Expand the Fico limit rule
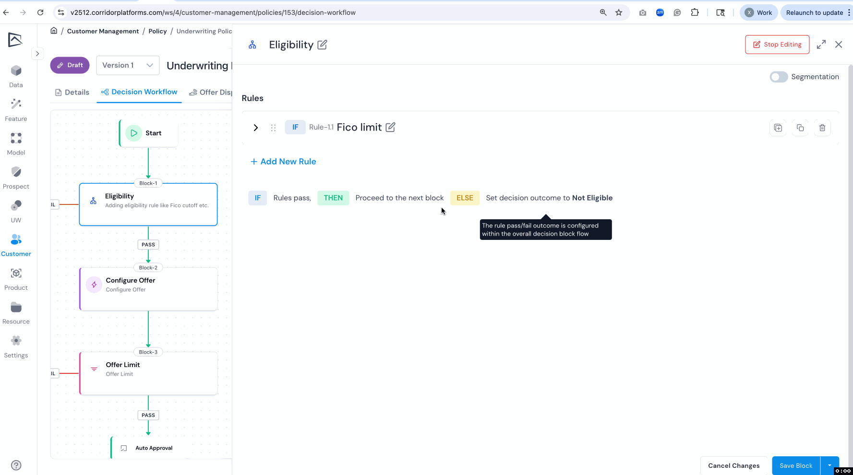This screenshot has height=475, width=853. click(255, 128)
